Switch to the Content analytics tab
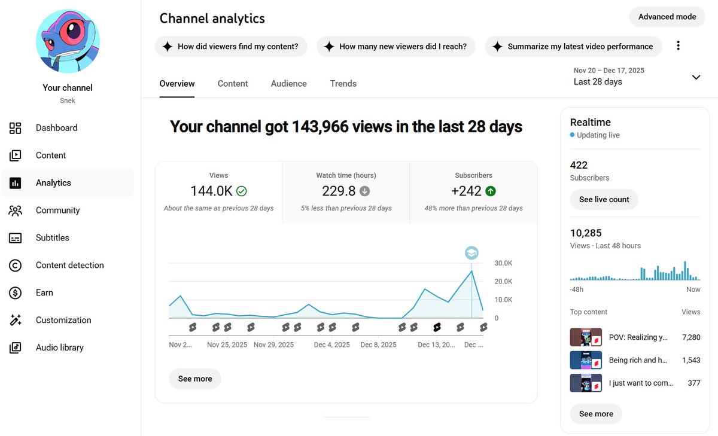718x436 pixels. [x=233, y=83]
